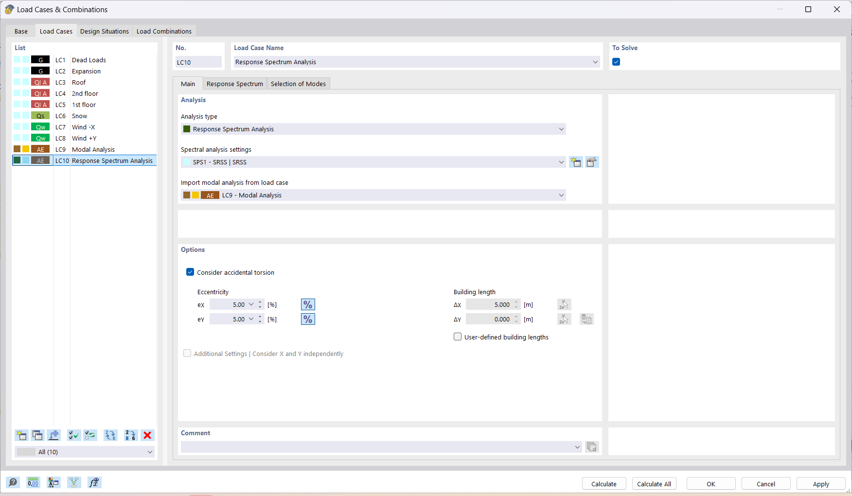This screenshot has width=852, height=496.
Task: Untick the To Solve checkbox
Action: pyautogui.click(x=616, y=62)
